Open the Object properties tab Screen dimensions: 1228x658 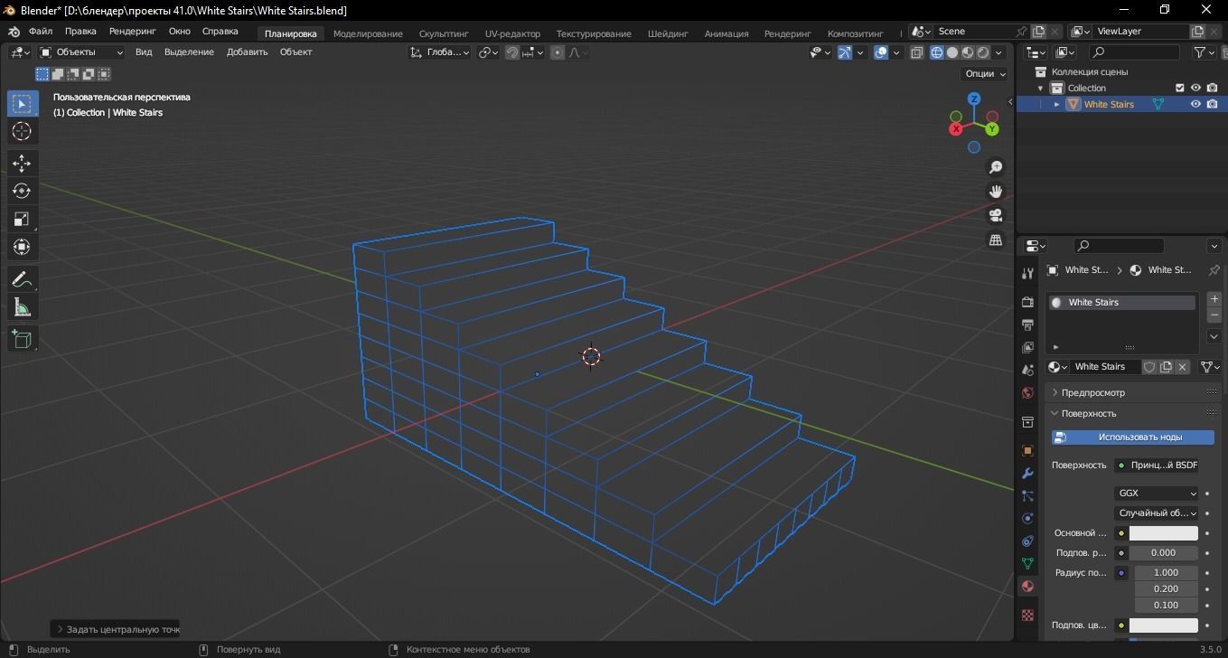click(x=1027, y=450)
